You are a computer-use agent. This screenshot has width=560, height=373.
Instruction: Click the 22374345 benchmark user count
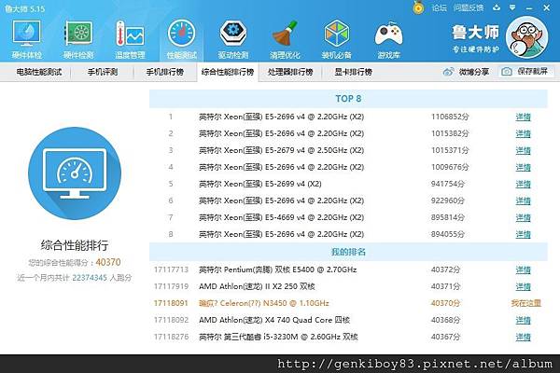point(90,278)
